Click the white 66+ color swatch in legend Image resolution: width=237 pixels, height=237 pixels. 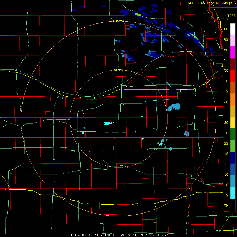(x=233, y=29)
